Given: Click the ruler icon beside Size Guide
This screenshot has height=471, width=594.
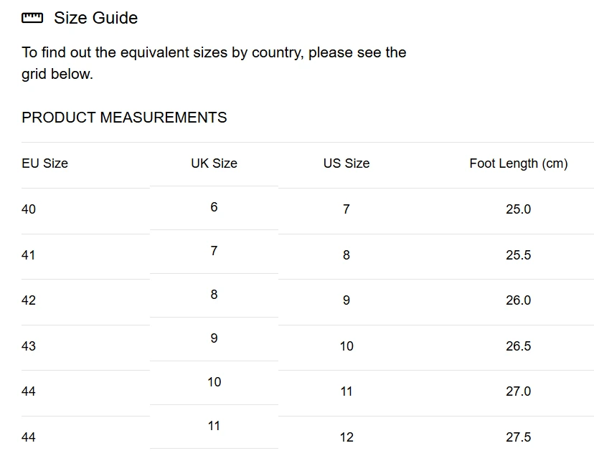Looking at the screenshot, I should coord(32,18).
